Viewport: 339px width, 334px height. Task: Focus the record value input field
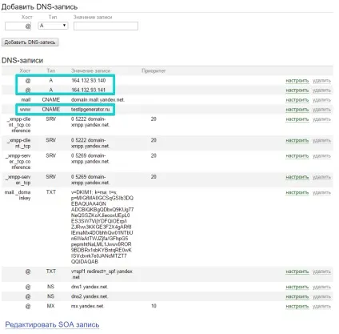pyautogui.click(x=106, y=26)
